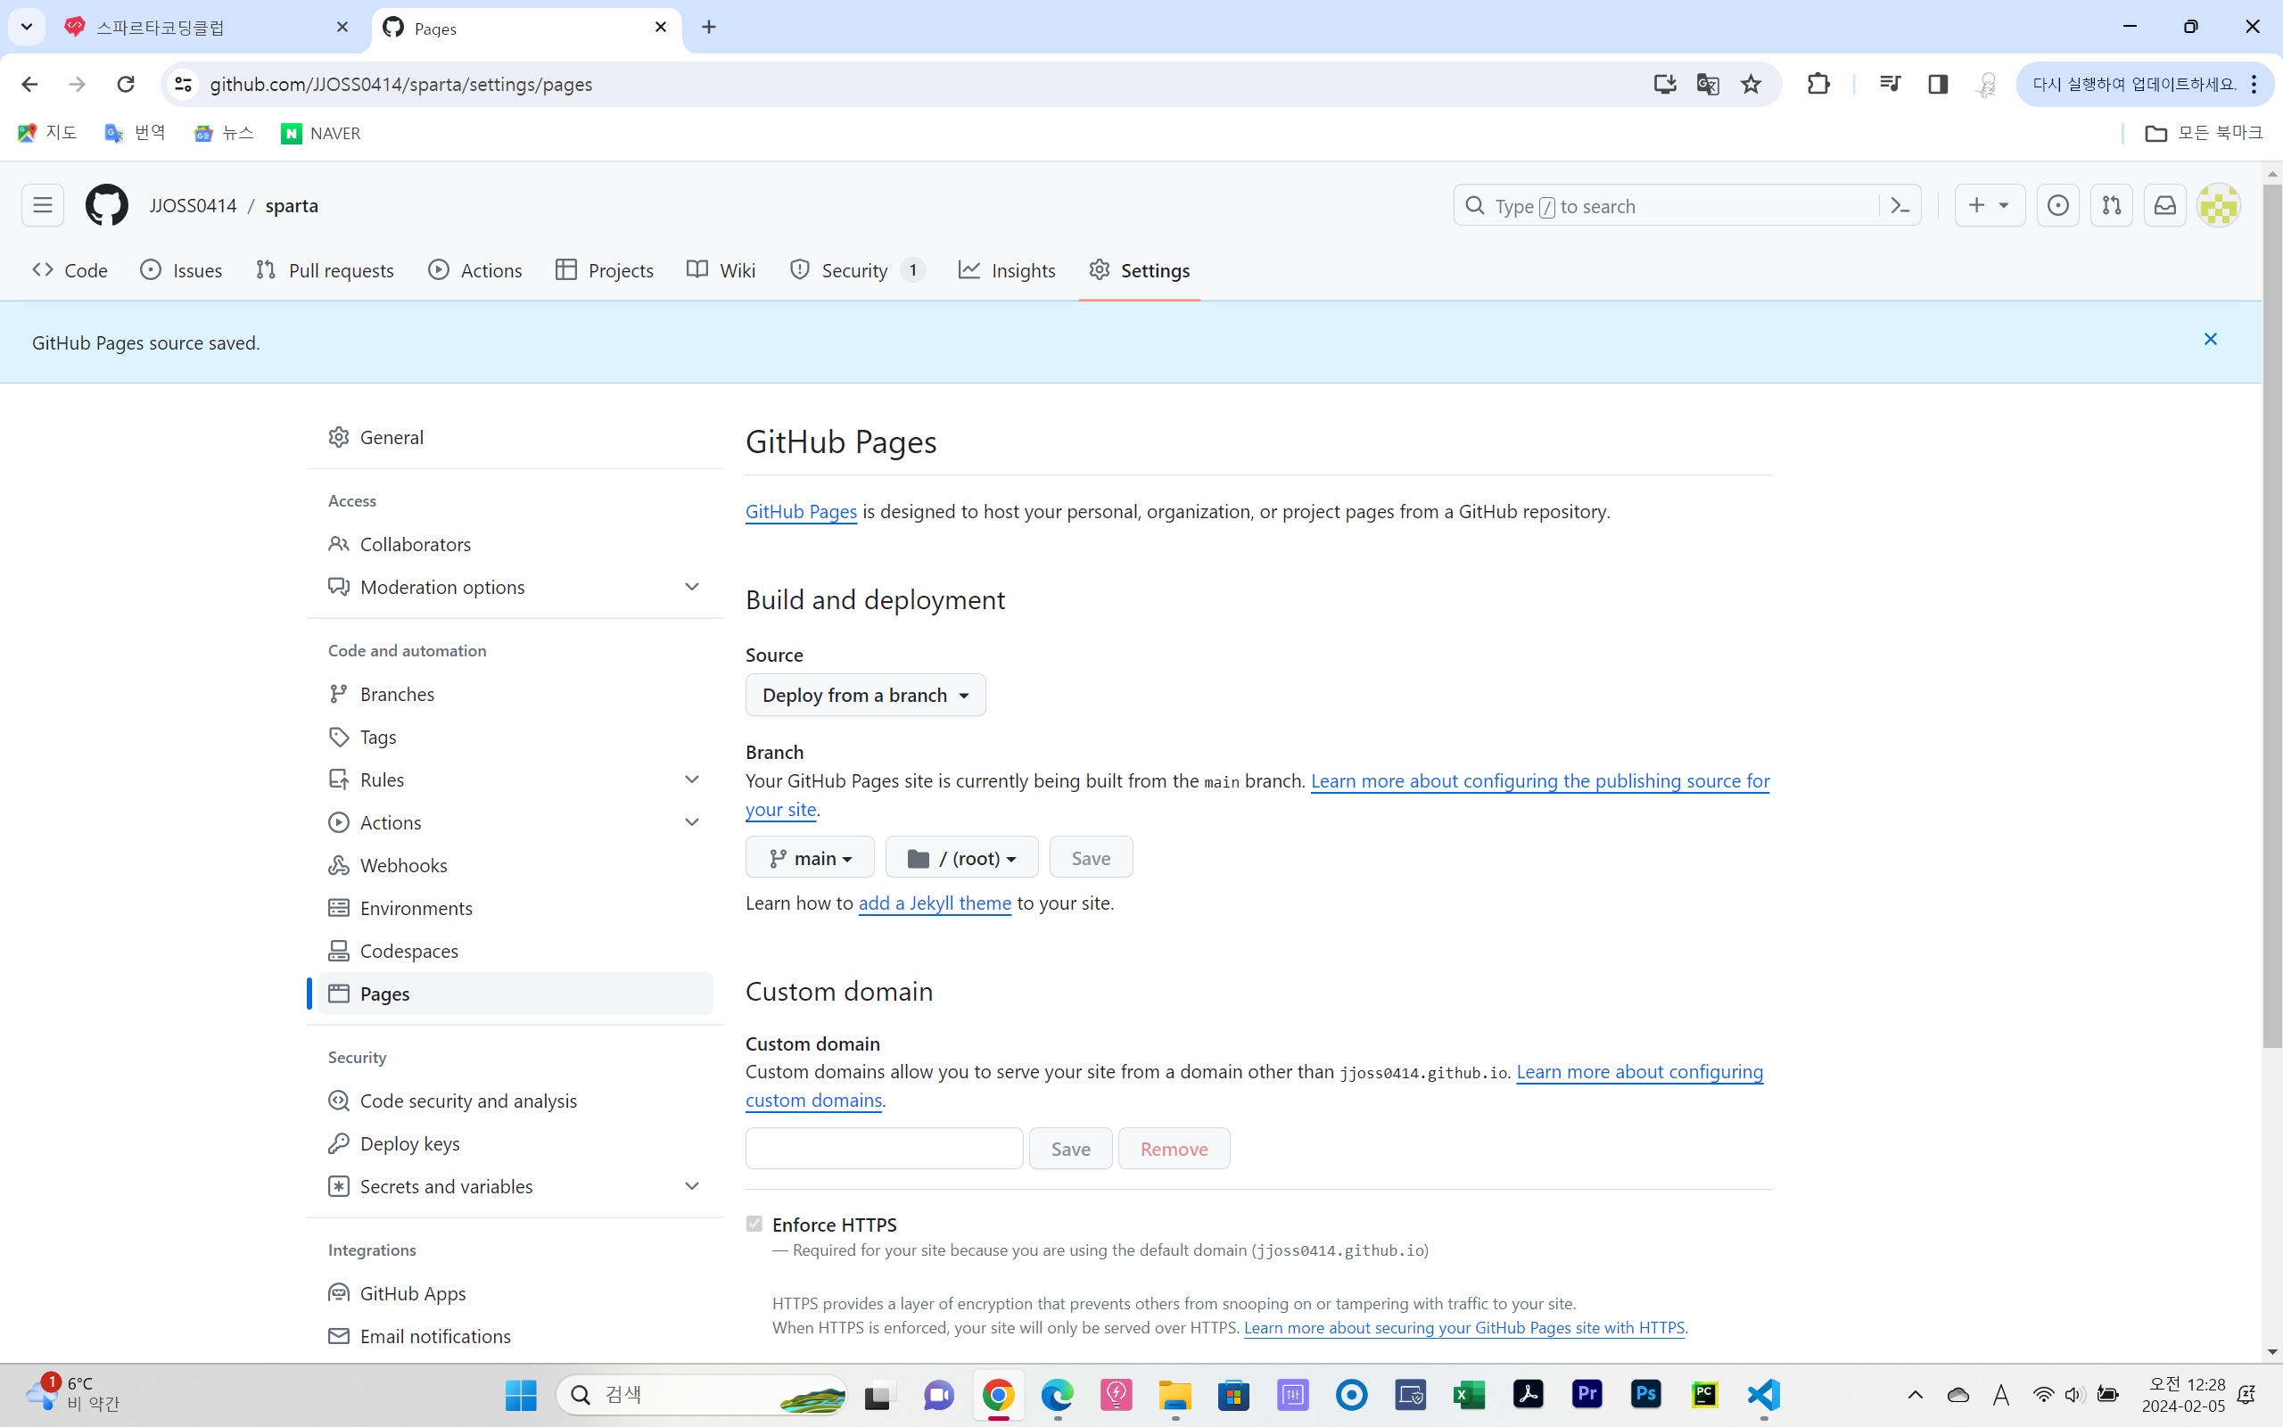Image resolution: width=2283 pixels, height=1427 pixels.
Task: Open the command palette icon
Action: (1901, 206)
